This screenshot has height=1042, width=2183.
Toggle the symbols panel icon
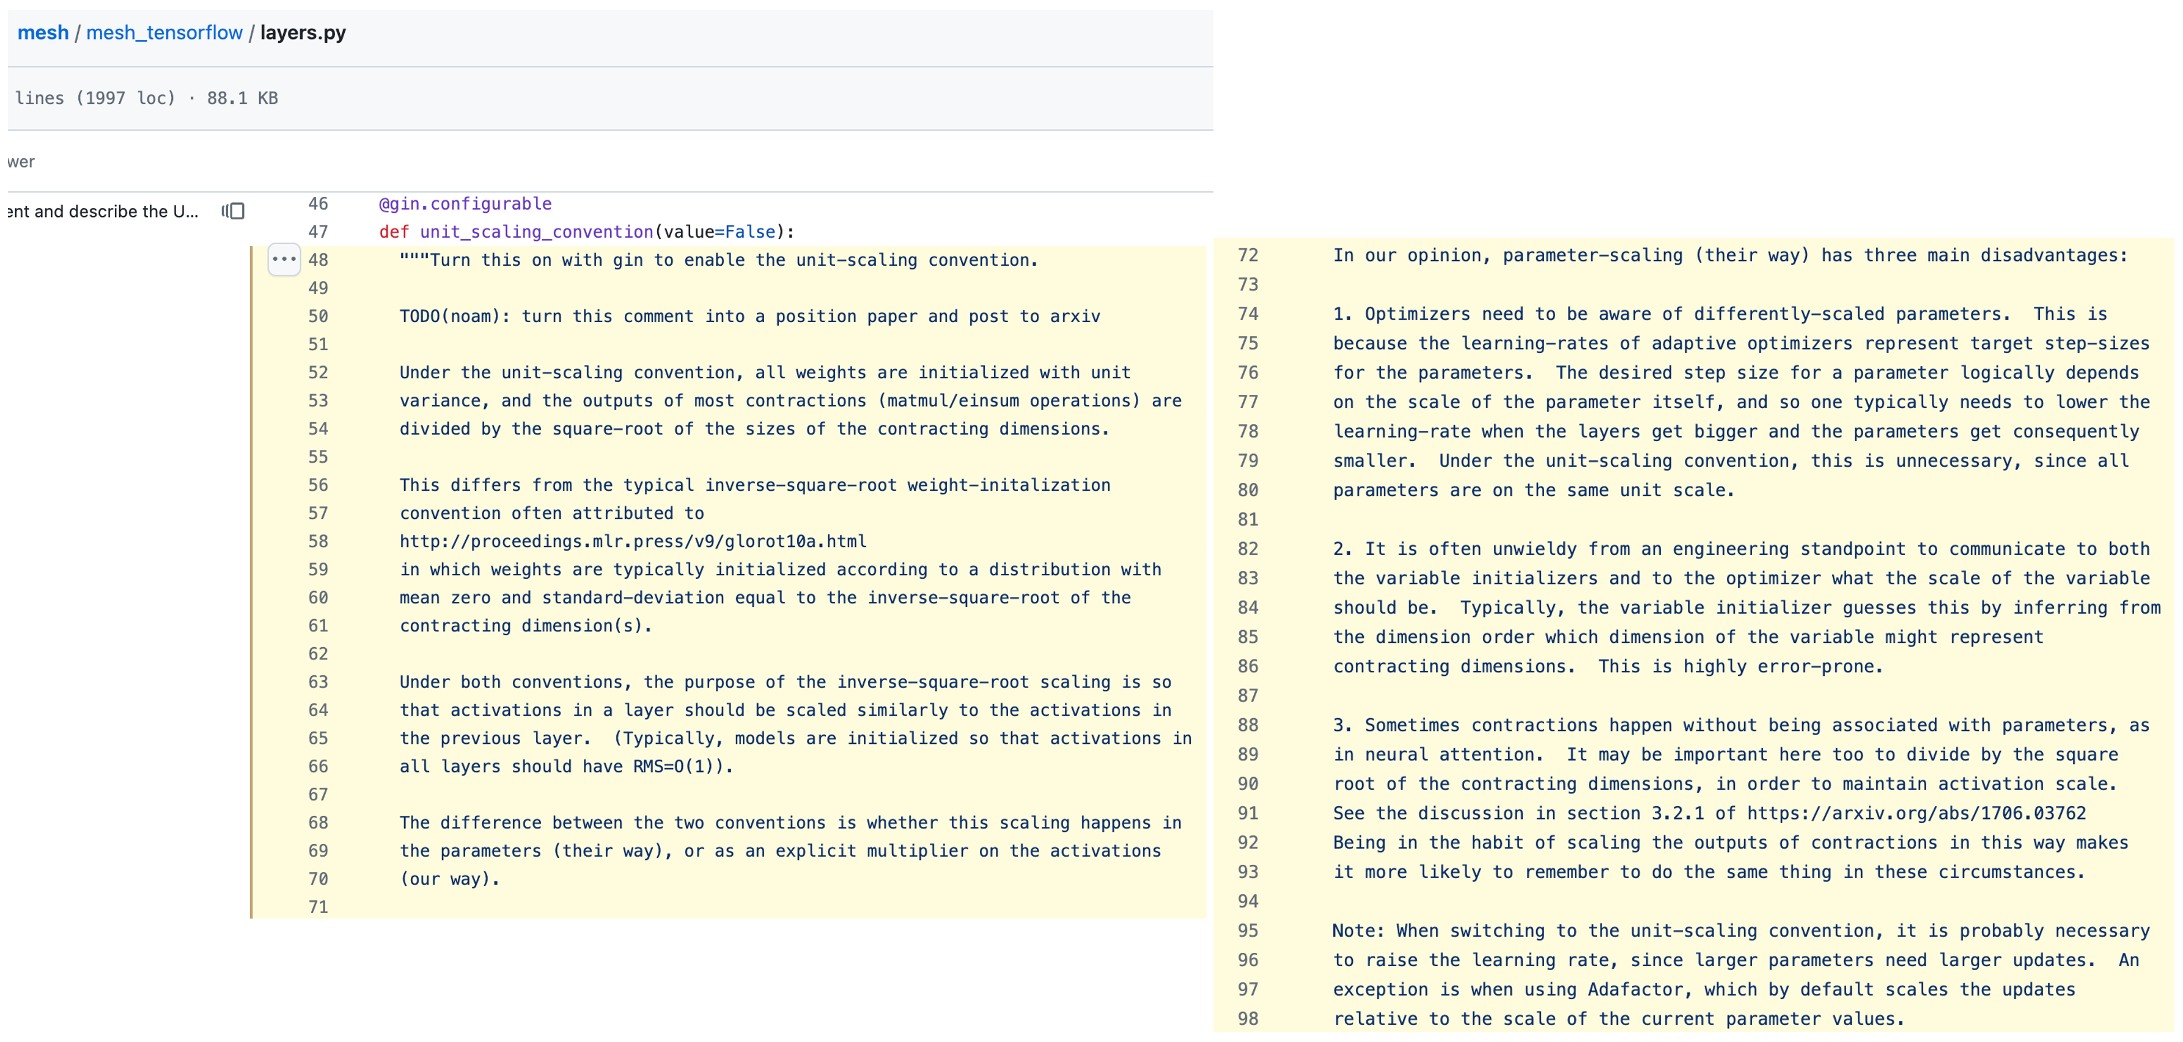click(x=233, y=211)
